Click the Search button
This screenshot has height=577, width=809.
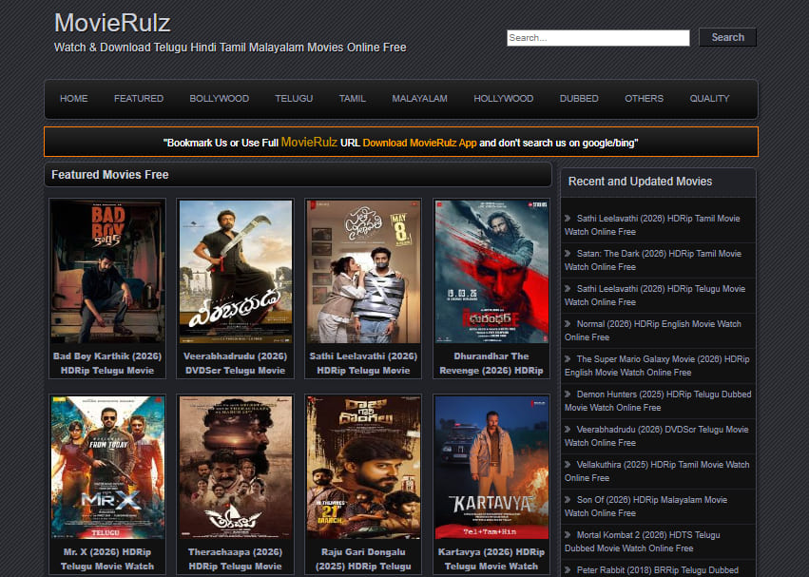coord(727,37)
